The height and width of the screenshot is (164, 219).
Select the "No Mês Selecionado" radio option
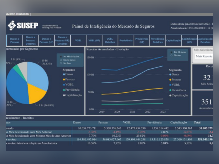(x=60, y=57)
